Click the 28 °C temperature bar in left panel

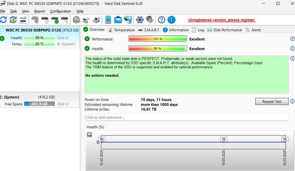pyautogui.click(x=39, y=44)
